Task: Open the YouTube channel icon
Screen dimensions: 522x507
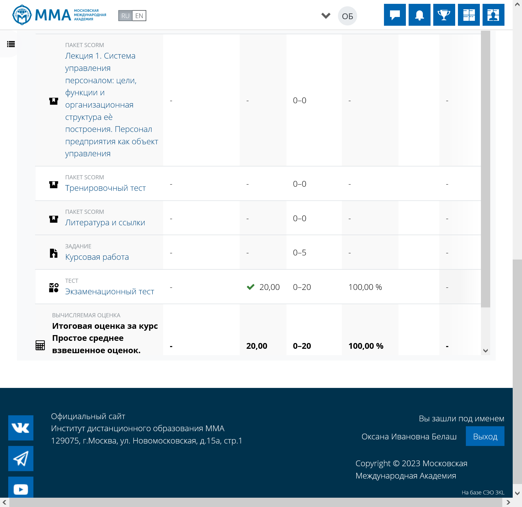Action: (21, 488)
